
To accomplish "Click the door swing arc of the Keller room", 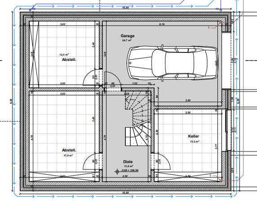I will pos(162,161).
